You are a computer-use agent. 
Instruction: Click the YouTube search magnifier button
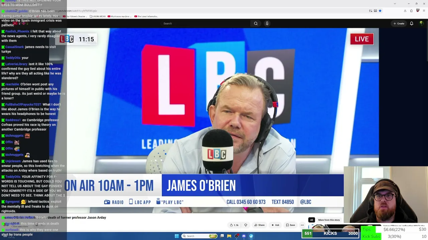click(256, 23)
